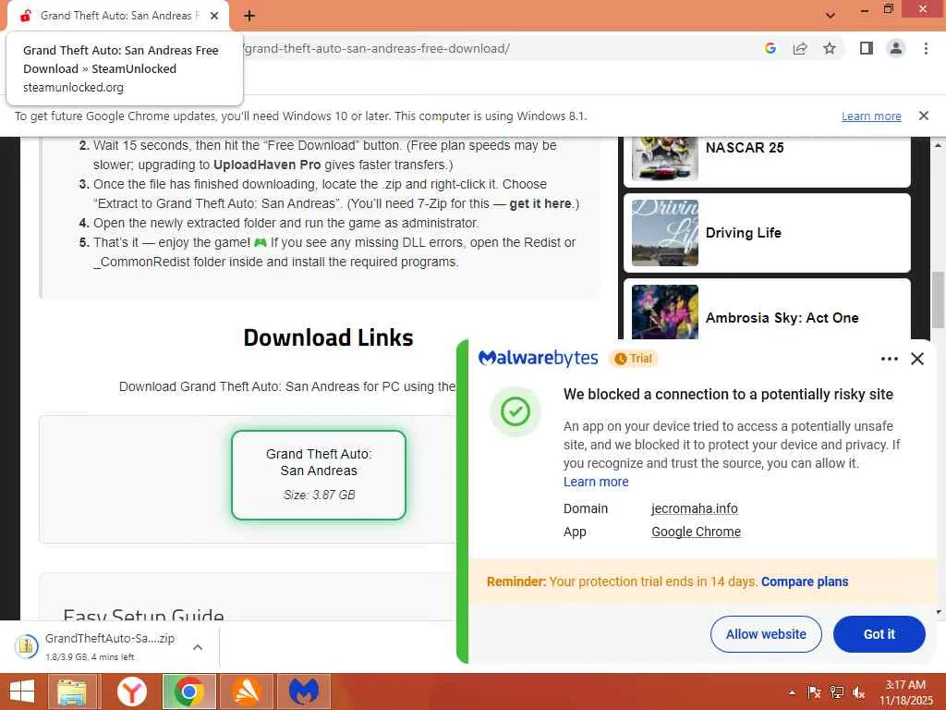Open File Explorer from taskbar
This screenshot has width=946, height=710.
tap(72, 692)
